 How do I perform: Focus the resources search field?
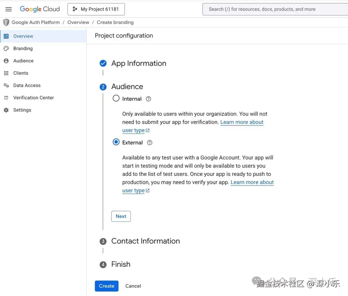274,9
